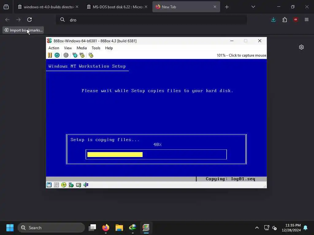Send Ctrl+Alt+Esc via toolbar icon
The height and width of the screenshot is (235, 314).
tap(82, 55)
